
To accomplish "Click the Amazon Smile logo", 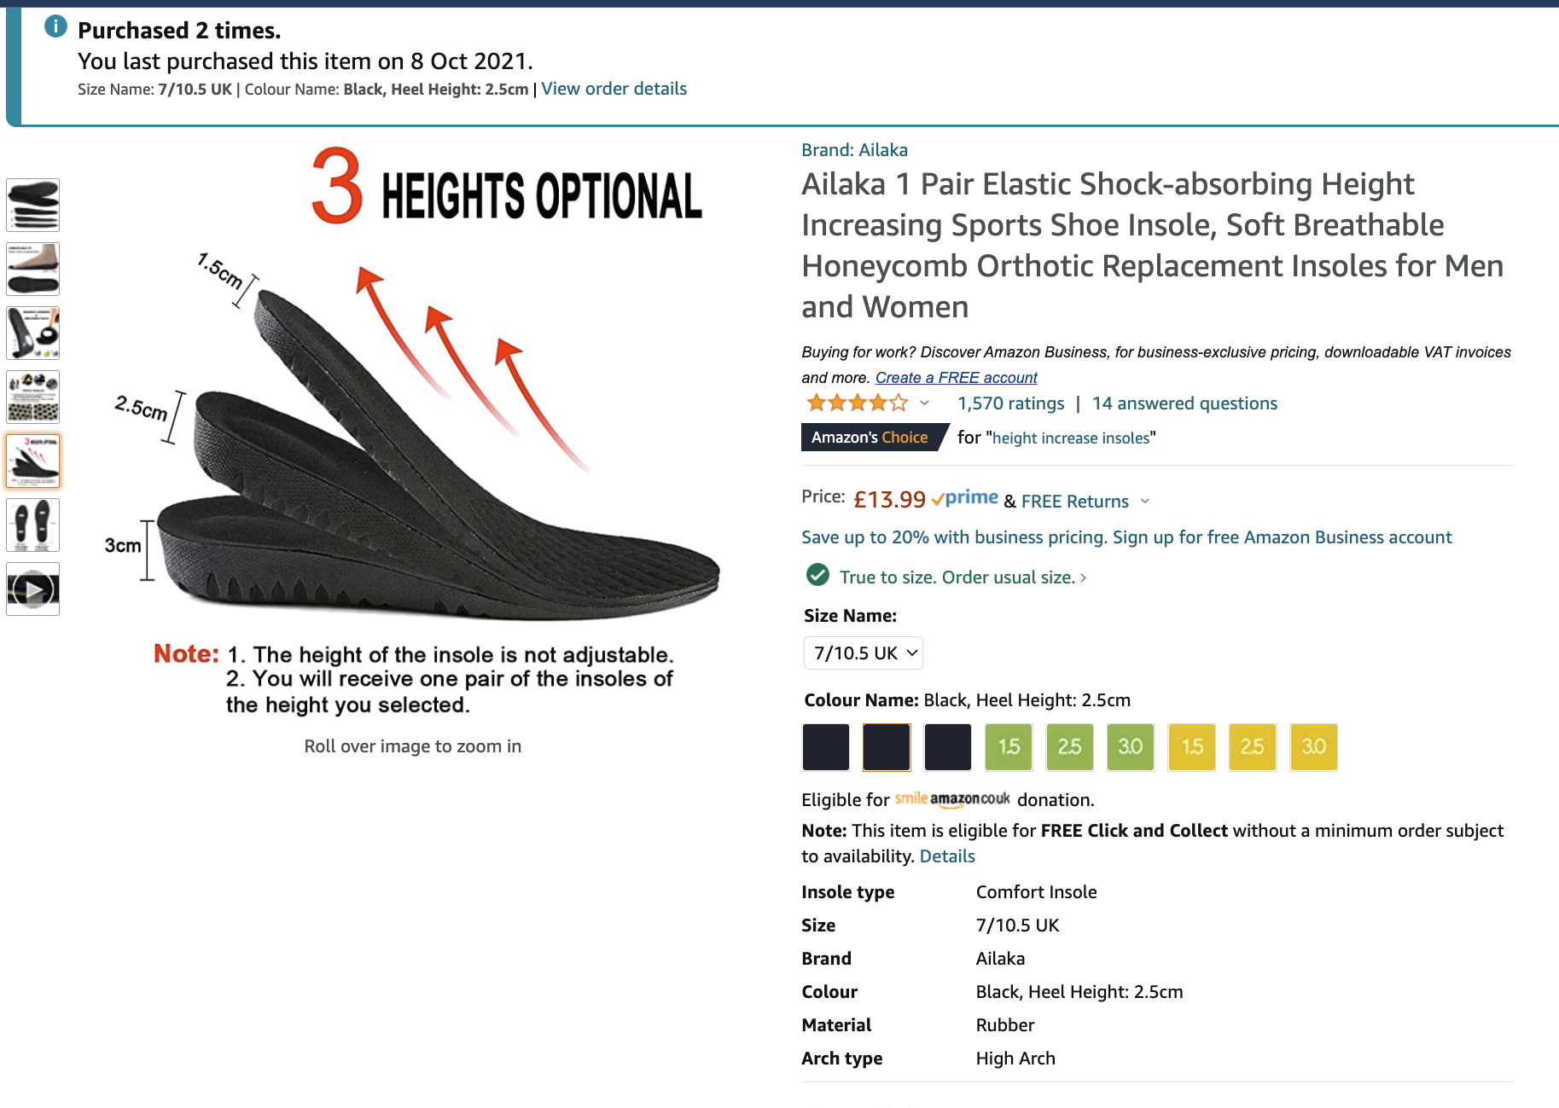I will click(952, 799).
